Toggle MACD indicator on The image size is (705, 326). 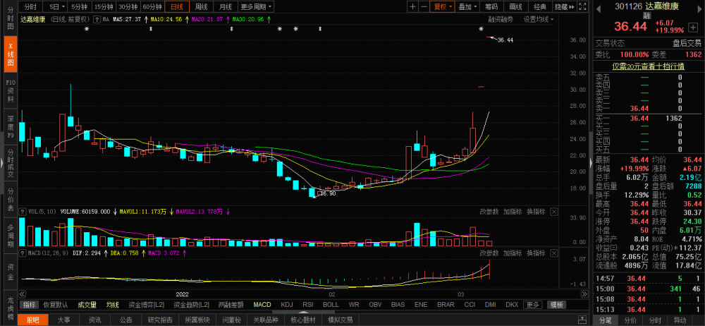pyautogui.click(x=262, y=305)
